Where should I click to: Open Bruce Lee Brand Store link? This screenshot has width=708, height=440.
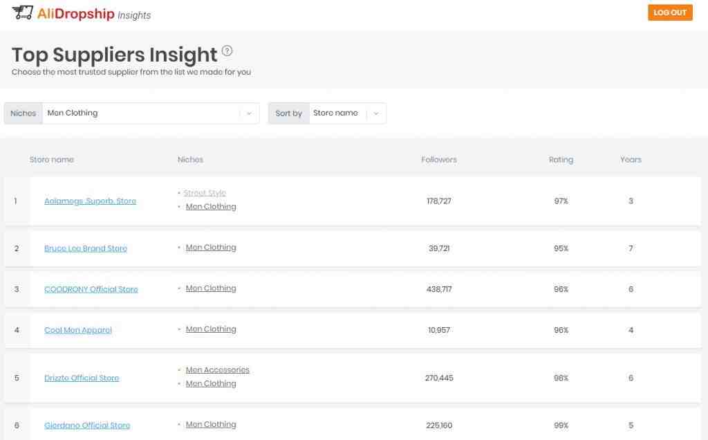[86, 248]
